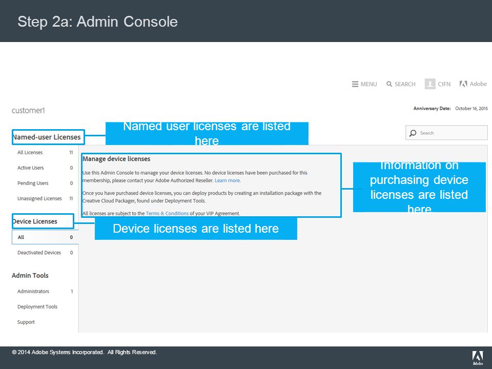Click the Adobe logo in slide footer
This screenshot has height=369, width=492.
[x=478, y=358]
